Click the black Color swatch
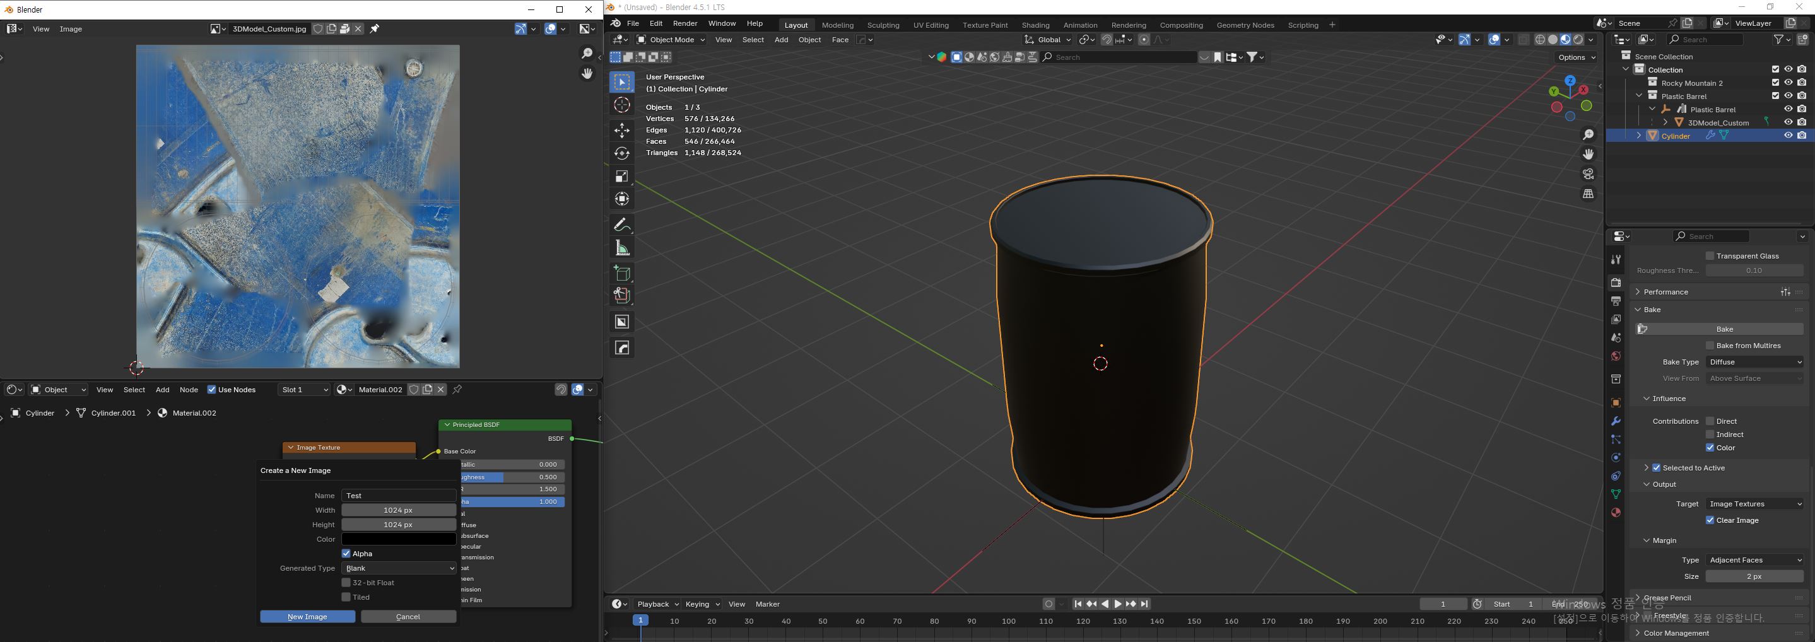Image resolution: width=1815 pixels, height=642 pixels. (399, 539)
